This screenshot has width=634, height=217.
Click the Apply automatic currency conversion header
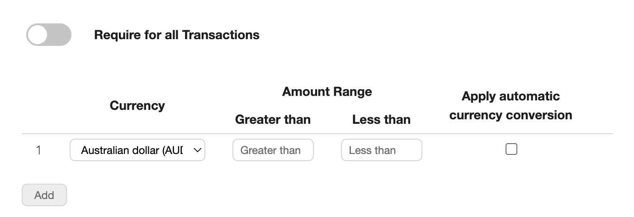511,105
